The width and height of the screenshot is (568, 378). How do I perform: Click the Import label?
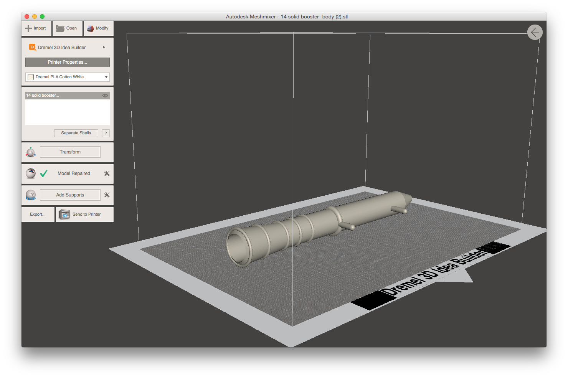click(40, 28)
